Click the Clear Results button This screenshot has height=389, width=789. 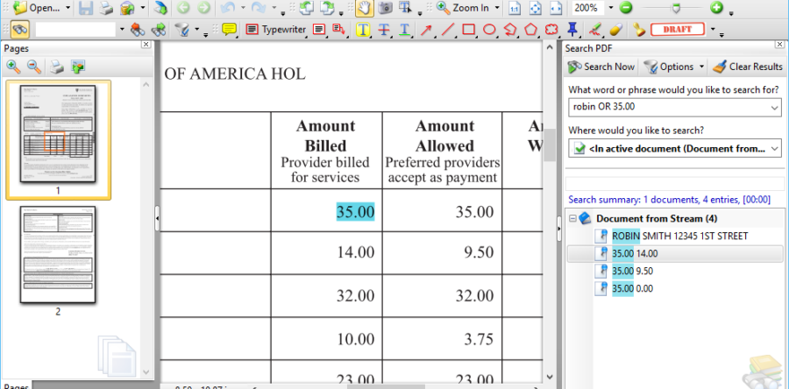pos(747,67)
